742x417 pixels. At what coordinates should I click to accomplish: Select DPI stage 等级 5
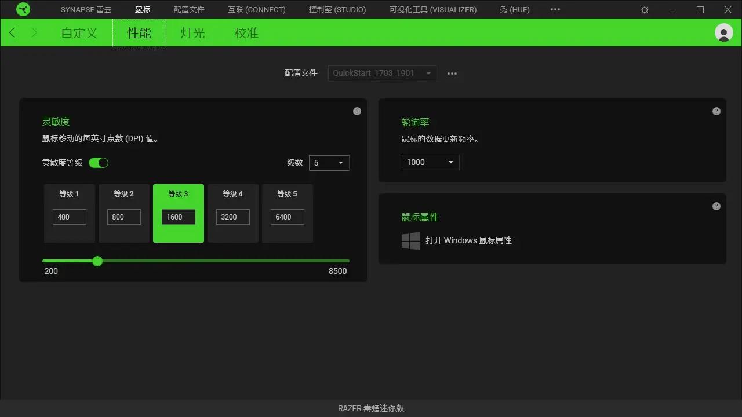pos(287,213)
